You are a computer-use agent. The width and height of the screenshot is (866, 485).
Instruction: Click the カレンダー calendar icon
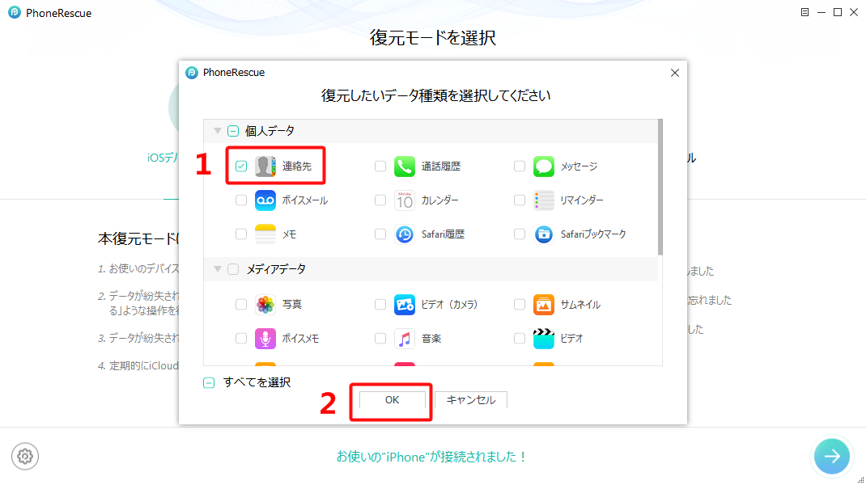pos(405,200)
